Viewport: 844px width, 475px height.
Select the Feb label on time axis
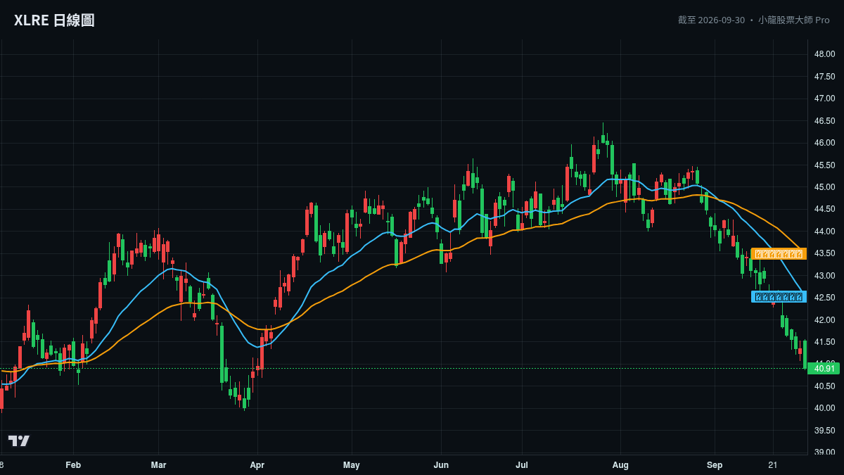point(73,465)
